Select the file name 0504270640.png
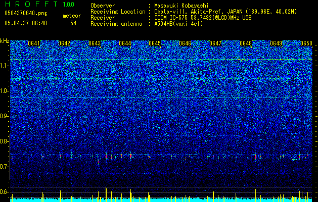318x202 pixels. coord(26,13)
